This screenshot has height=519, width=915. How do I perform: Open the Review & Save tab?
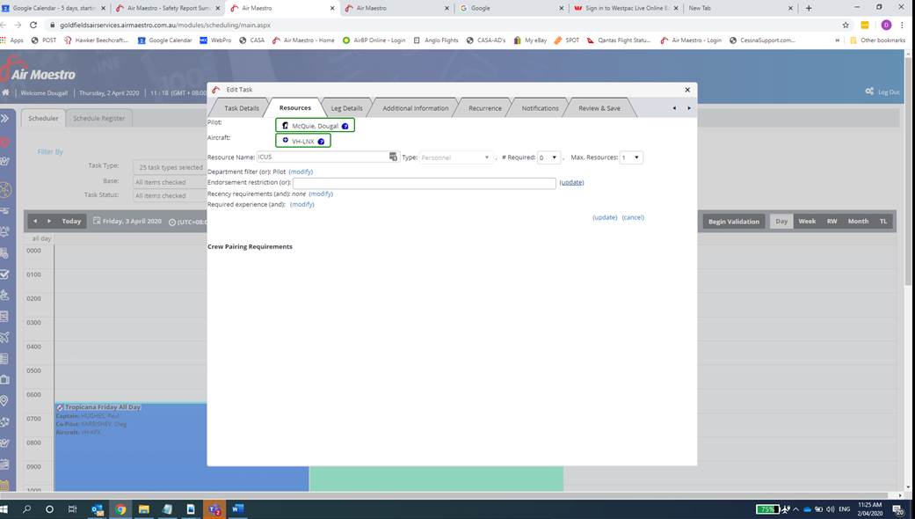pyautogui.click(x=599, y=108)
